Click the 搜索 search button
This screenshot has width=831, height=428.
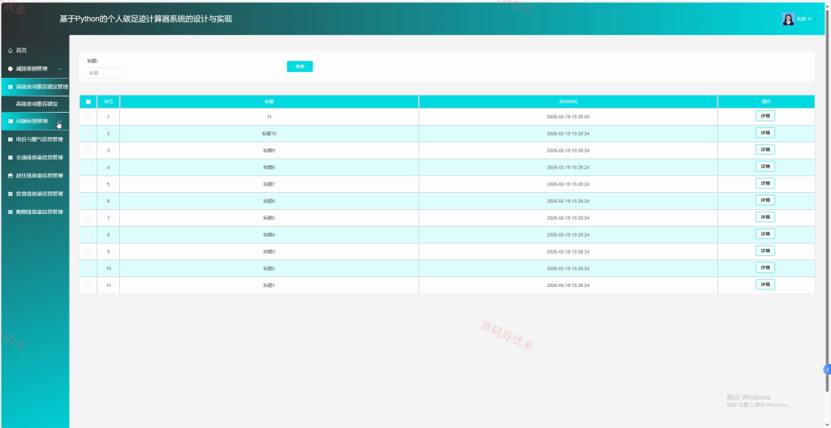click(x=300, y=66)
